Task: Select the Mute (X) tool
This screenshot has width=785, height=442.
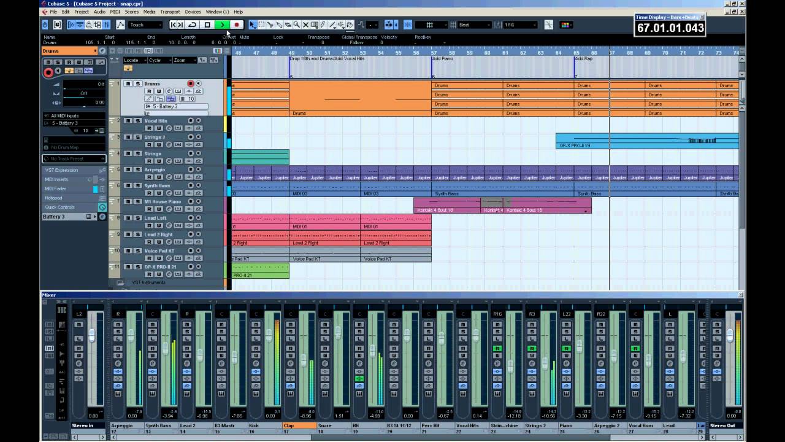Action: [305, 25]
